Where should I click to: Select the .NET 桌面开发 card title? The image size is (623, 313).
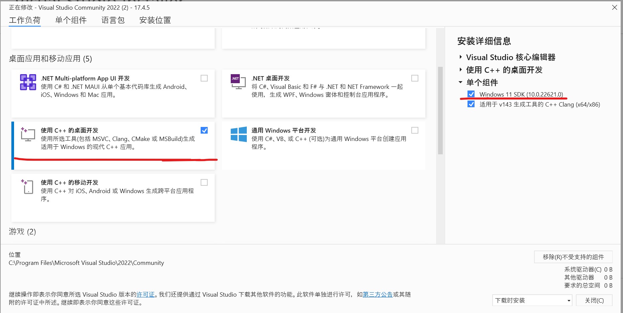pos(271,78)
